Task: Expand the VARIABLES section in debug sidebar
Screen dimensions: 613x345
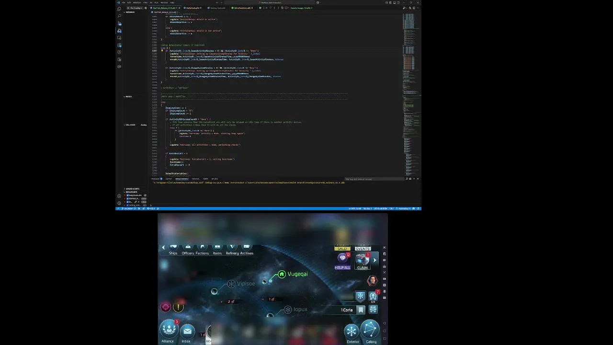Action: click(x=130, y=12)
